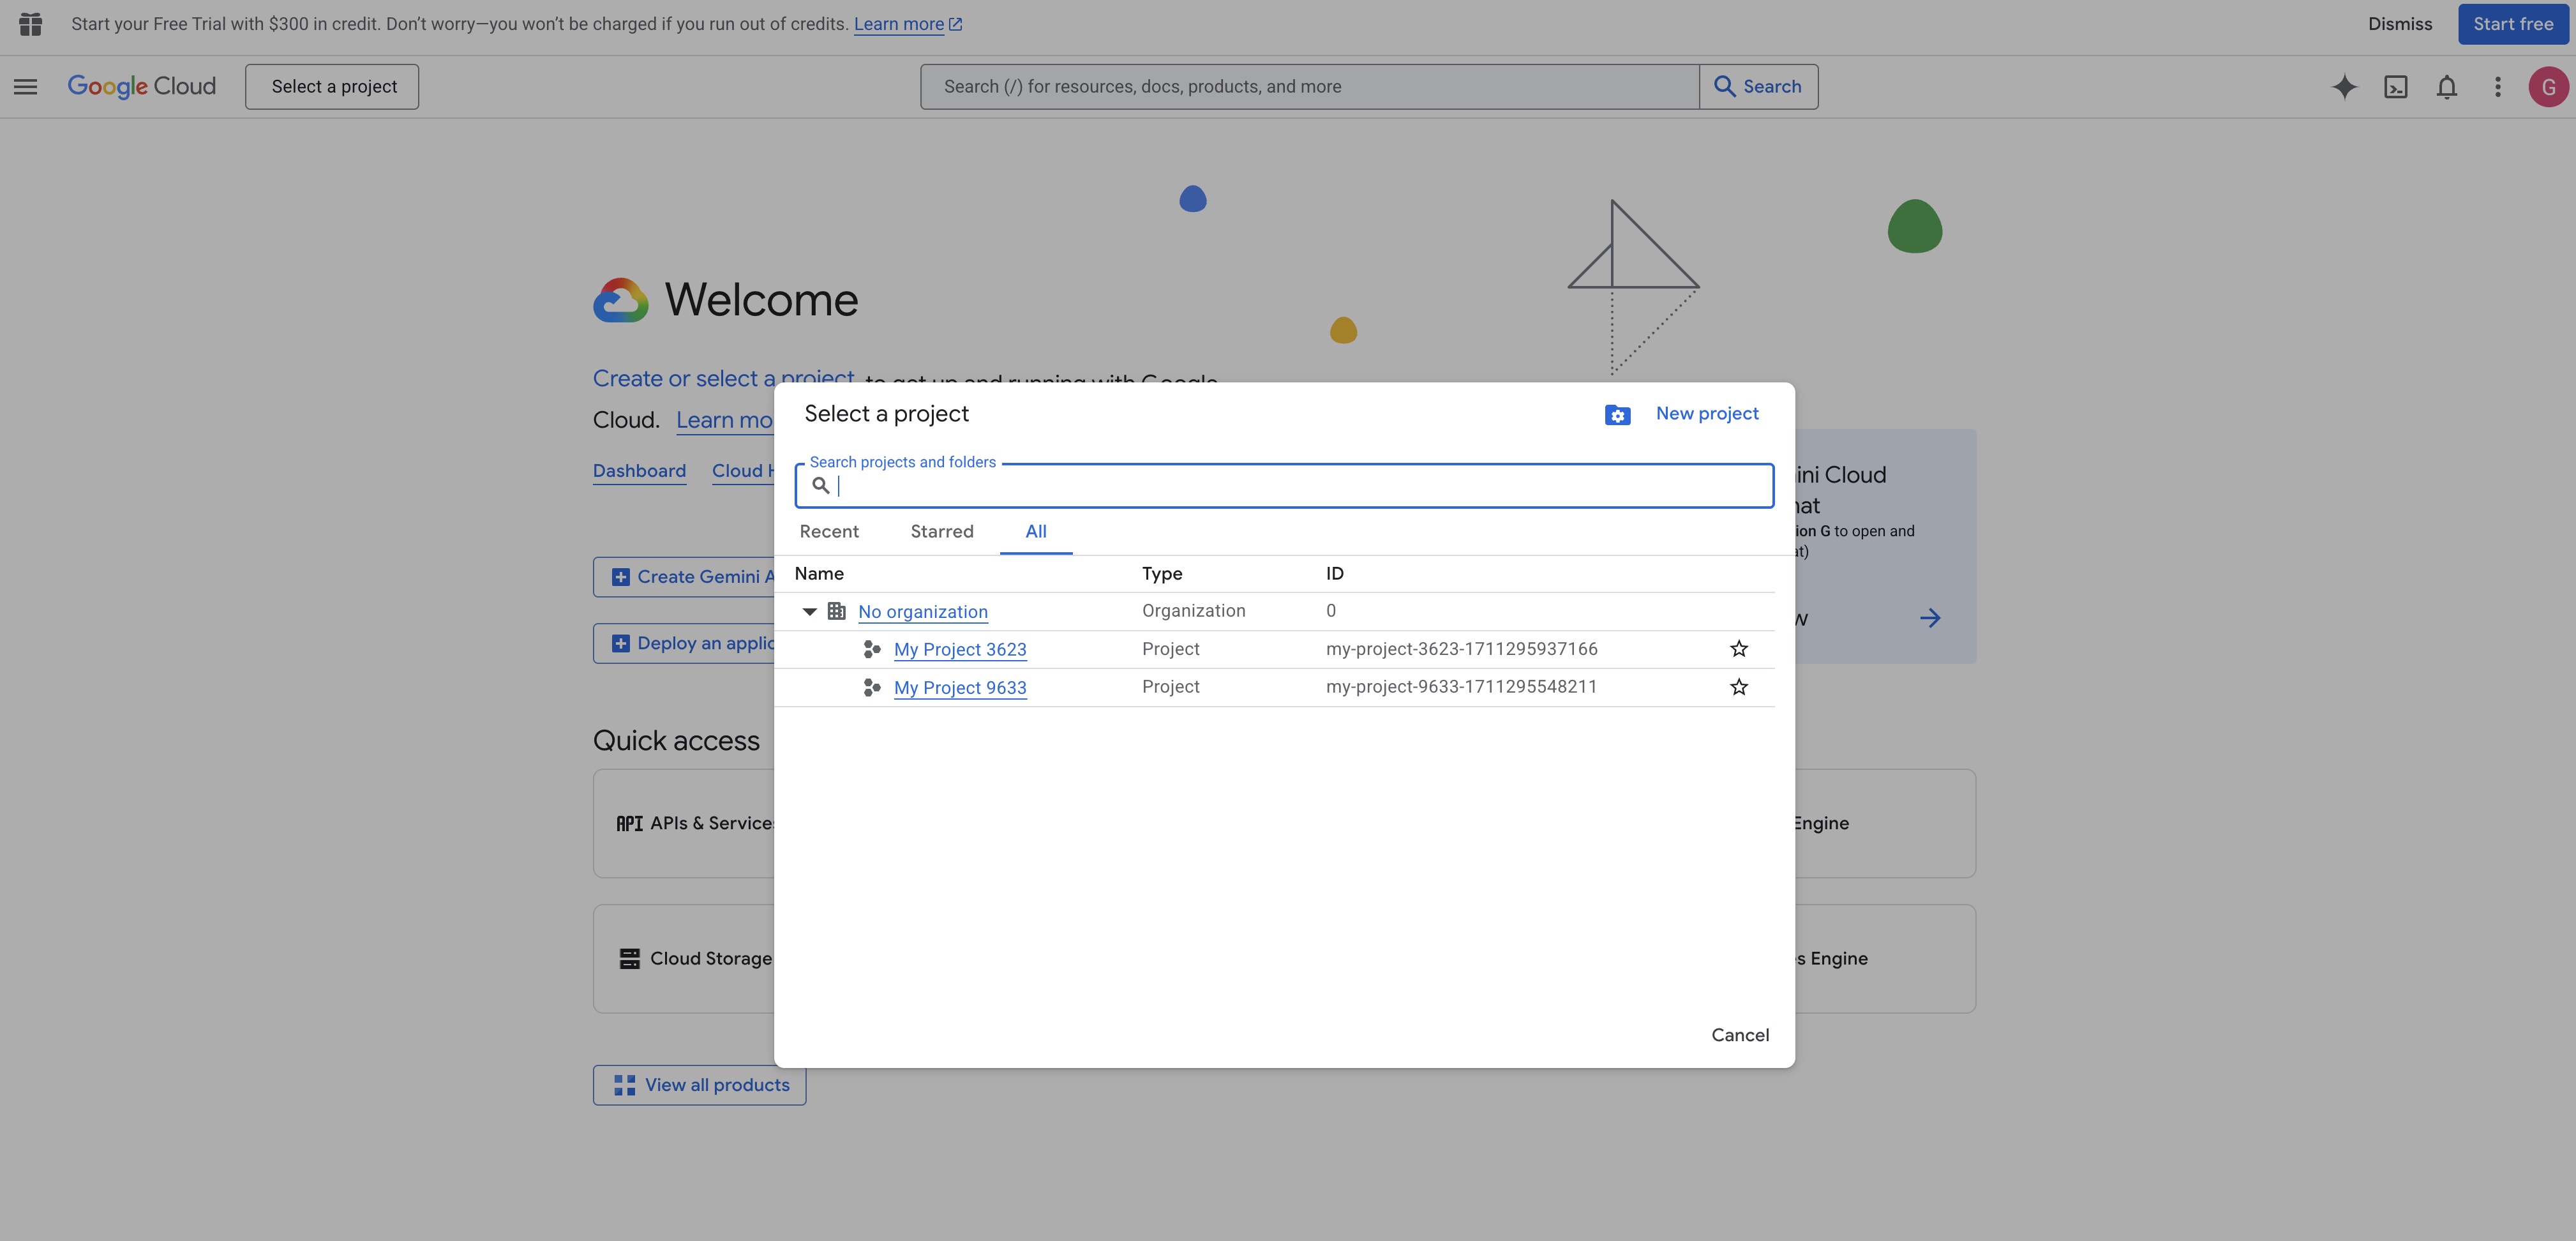Star the My Project 3623 project
Image resolution: width=2576 pixels, height=1241 pixels.
[x=1739, y=649]
